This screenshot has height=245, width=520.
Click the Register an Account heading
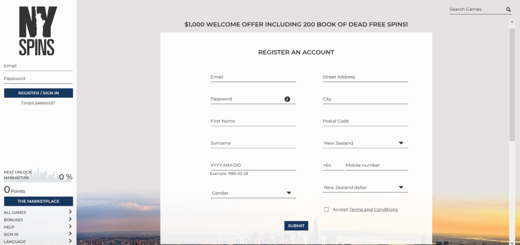[x=296, y=52]
